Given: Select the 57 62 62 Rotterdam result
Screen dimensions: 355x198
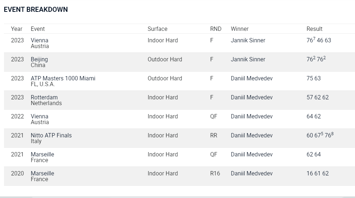Looking at the screenshot, I should (x=318, y=97).
